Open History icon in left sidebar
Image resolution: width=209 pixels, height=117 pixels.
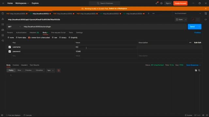pyautogui.click(x=3, y=41)
